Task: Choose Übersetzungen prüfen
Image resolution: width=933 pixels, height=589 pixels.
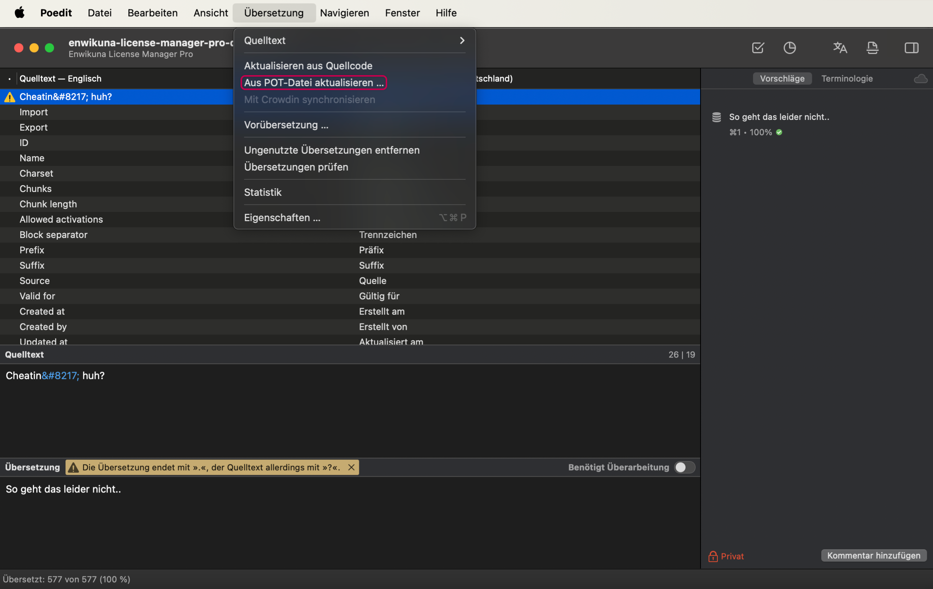Action: (354, 167)
